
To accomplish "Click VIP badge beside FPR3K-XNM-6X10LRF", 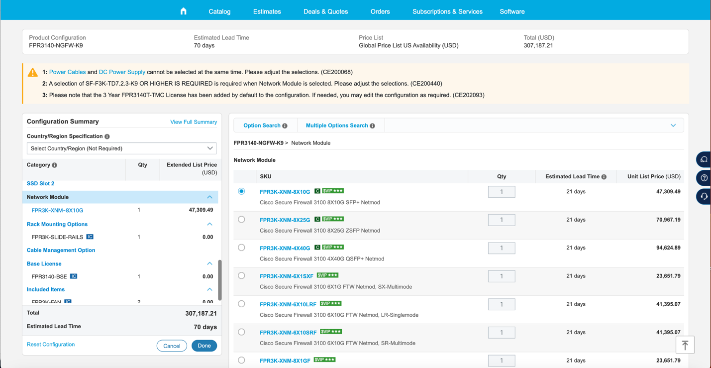I will [x=330, y=304].
